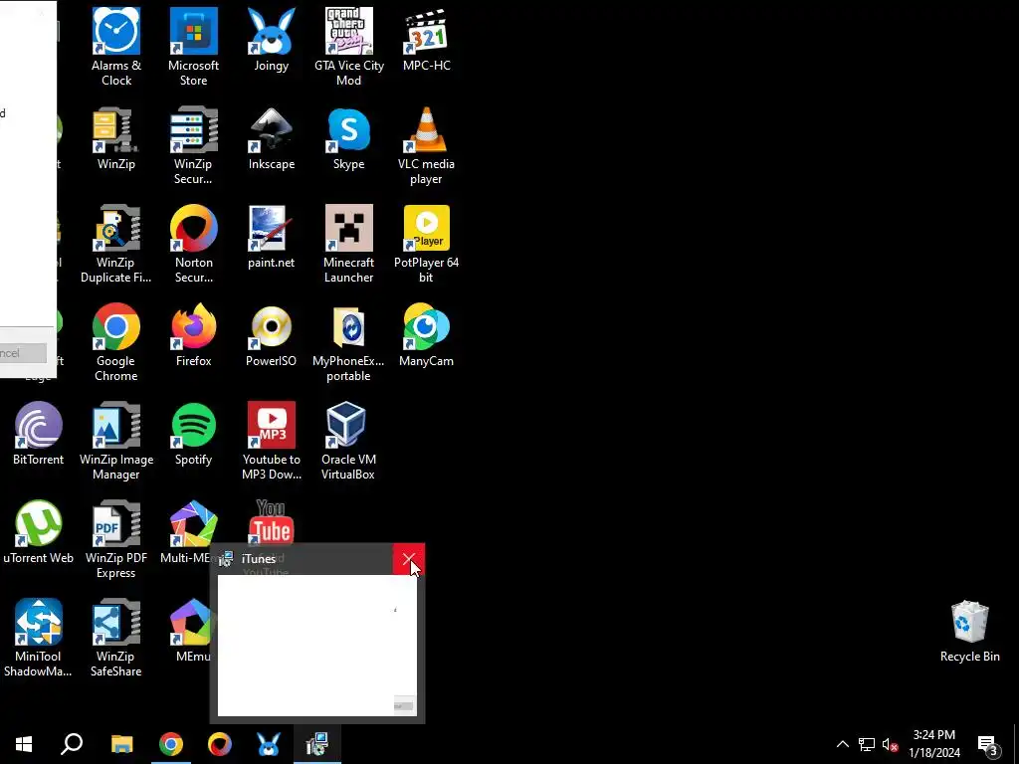This screenshot has height=764, width=1019.
Task: Select the BitTorrent desktop icon
Action: click(39, 434)
